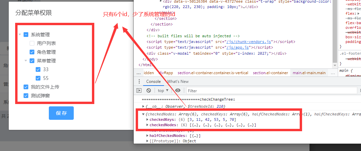Toggle the 系统管理 half-checked checkbox
This screenshot has height=151, width=361.
point(26,35)
